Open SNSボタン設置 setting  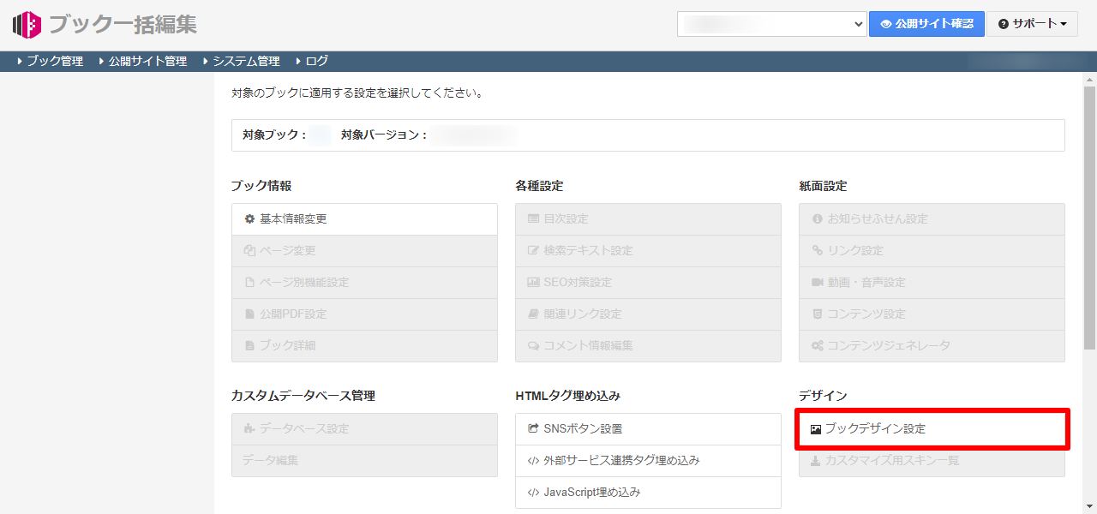point(583,428)
